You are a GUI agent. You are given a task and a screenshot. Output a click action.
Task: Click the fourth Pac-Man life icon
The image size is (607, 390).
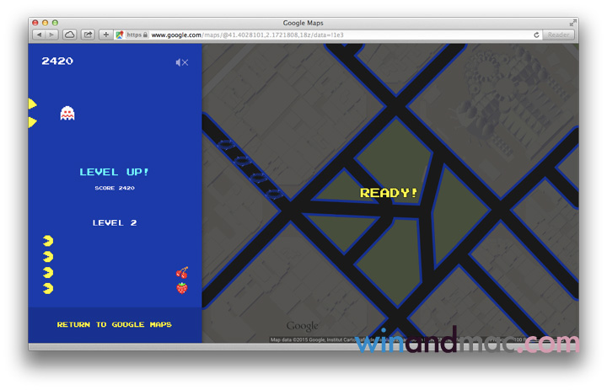48,289
